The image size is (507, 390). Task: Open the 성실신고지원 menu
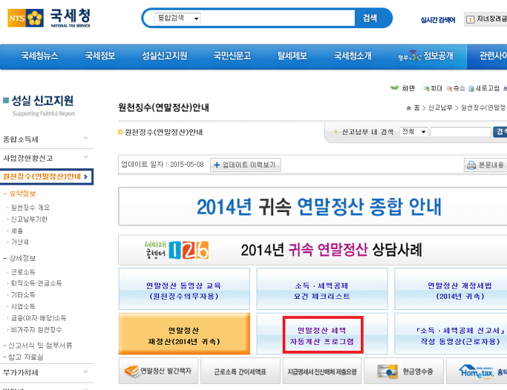tap(165, 56)
